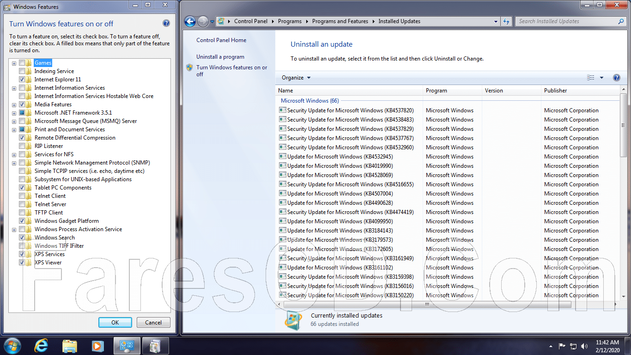Click Turn Windows features on or off link

(232, 71)
